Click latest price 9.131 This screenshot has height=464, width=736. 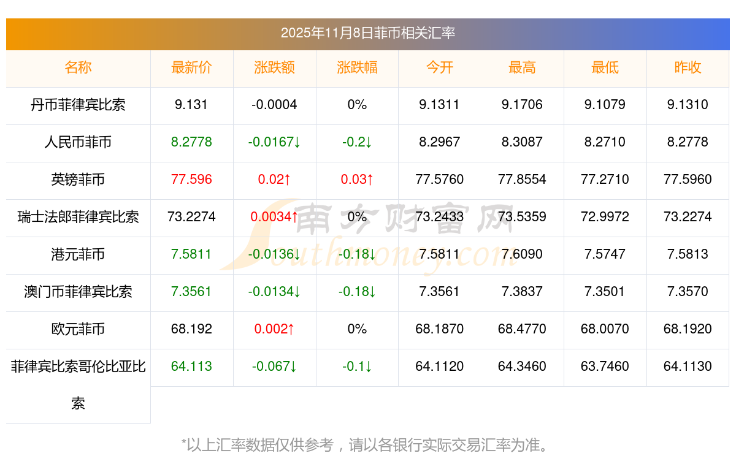(191, 105)
